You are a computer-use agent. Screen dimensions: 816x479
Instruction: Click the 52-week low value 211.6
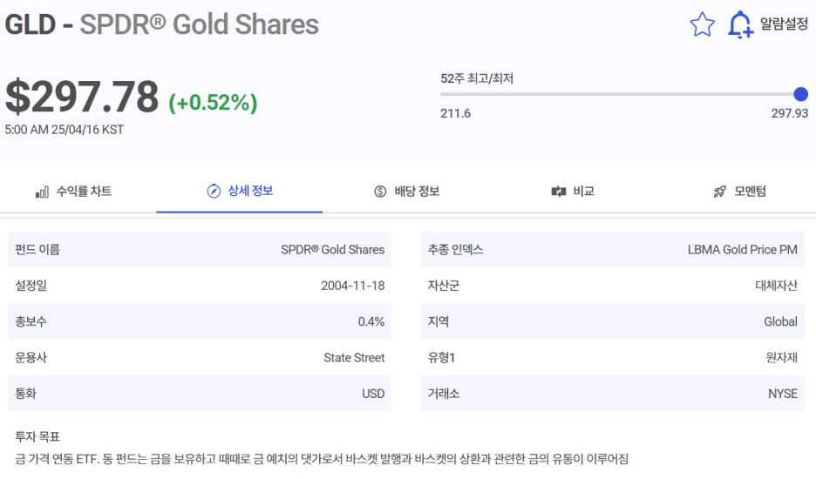[455, 113]
